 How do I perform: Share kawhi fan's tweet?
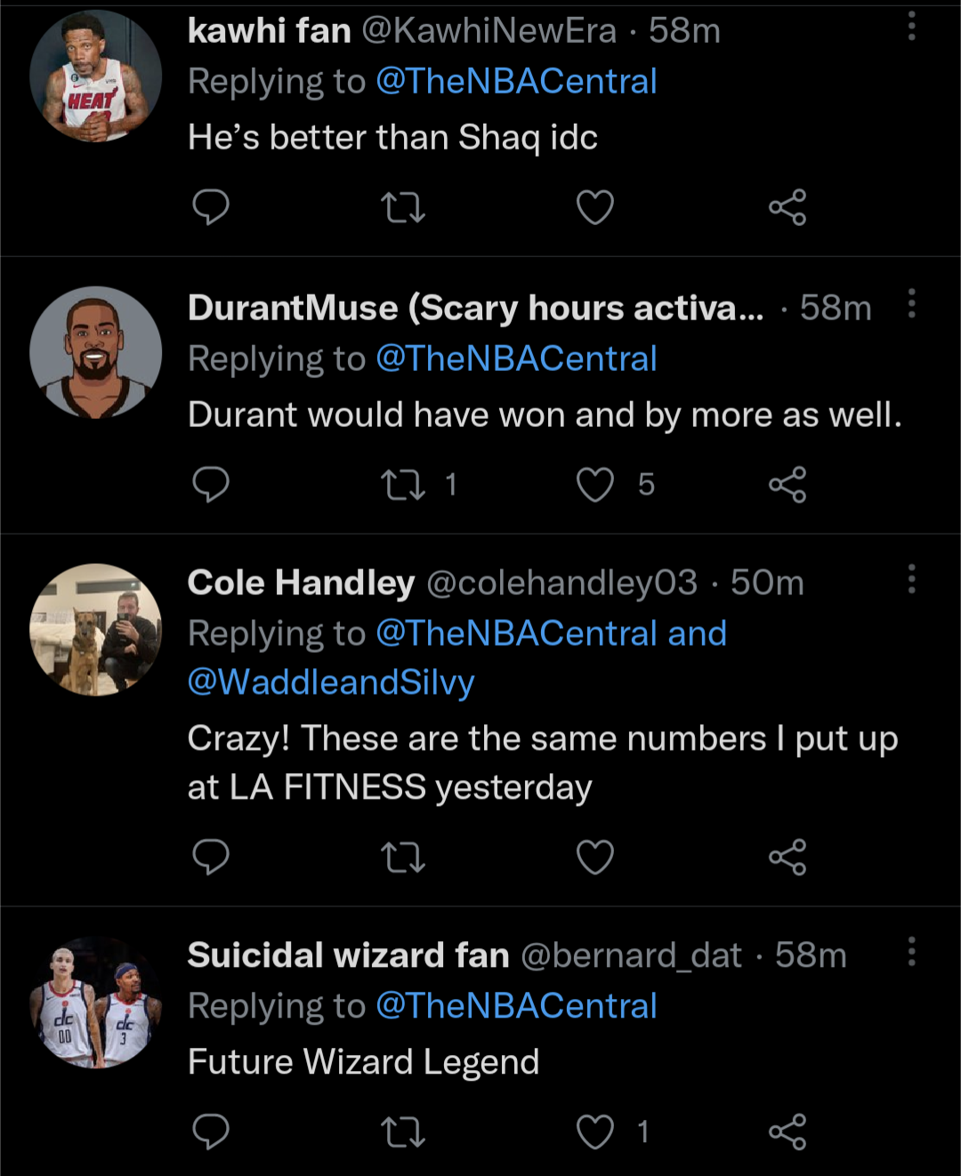tap(787, 208)
